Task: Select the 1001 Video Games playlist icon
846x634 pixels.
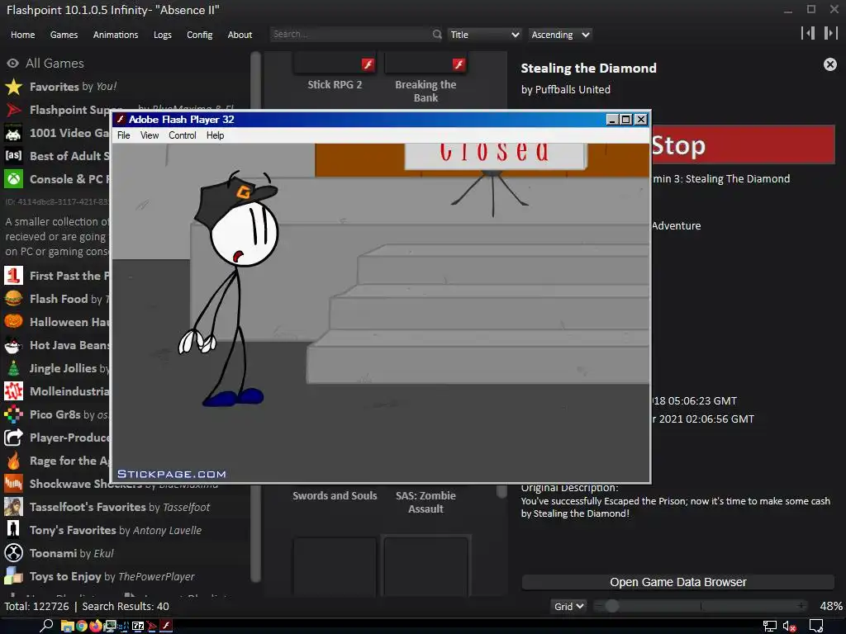Action: coord(13,133)
